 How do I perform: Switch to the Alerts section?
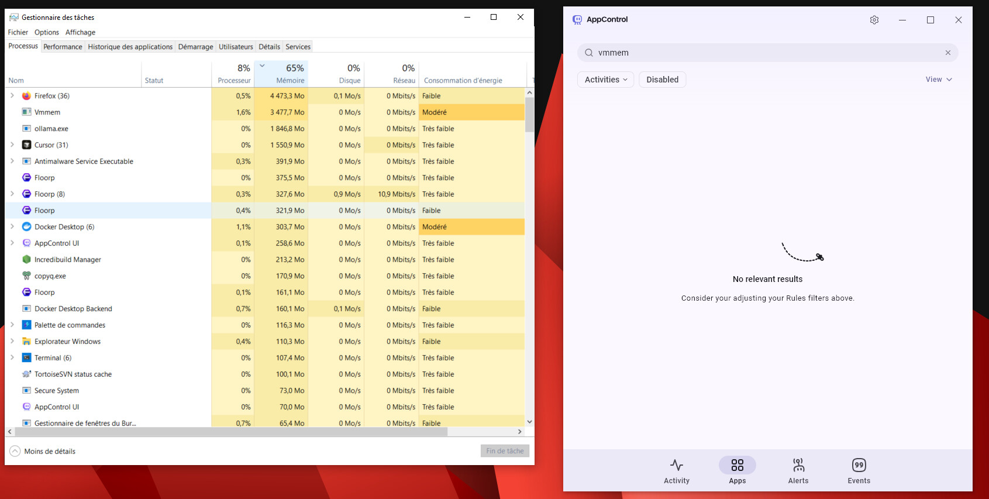tap(798, 471)
